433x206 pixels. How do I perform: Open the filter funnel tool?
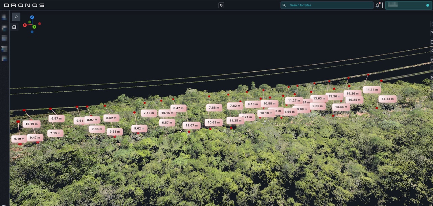click(x=432, y=33)
